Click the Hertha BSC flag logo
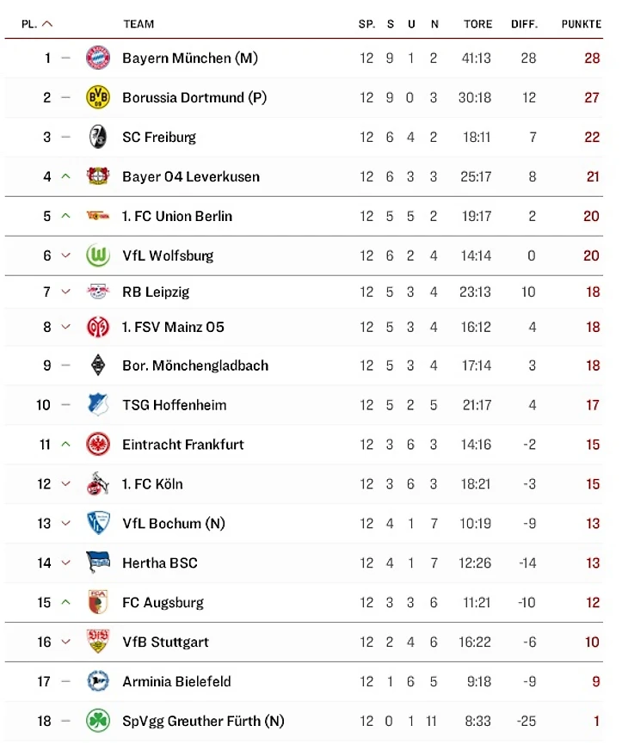 pyautogui.click(x=98, y=562)
